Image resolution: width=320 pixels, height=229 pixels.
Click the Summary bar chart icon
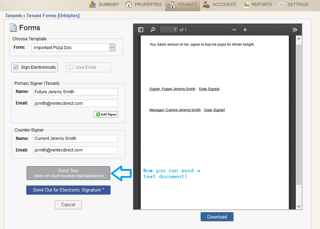[92, 5]
